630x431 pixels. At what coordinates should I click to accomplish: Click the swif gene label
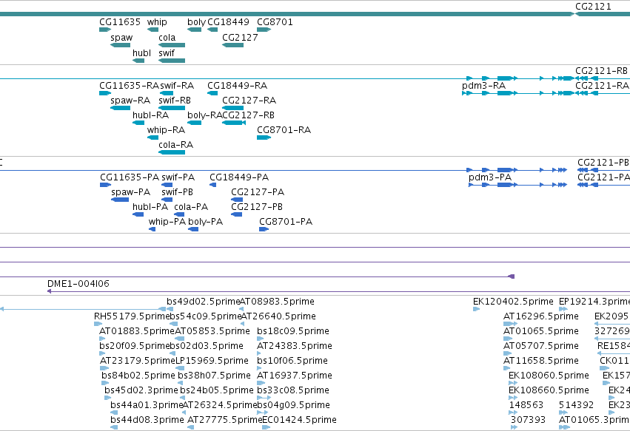pos(167,53)
